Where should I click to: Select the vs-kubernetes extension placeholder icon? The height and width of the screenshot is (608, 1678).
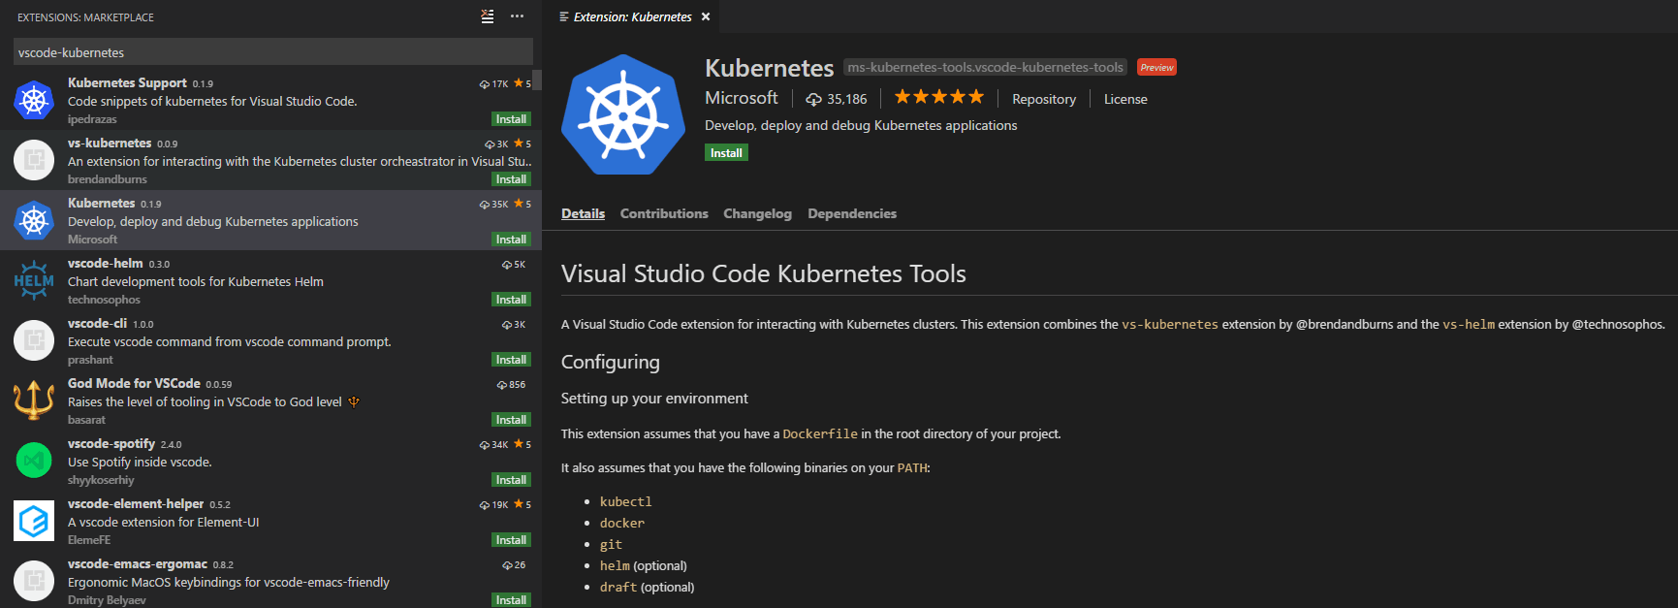[x=34, y=160]
